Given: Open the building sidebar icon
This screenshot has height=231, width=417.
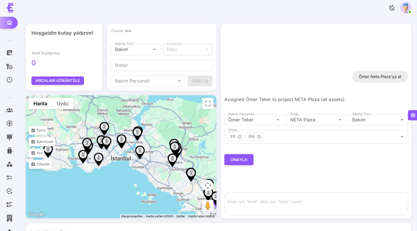Looking at the screenshot, I should tap(9, 218).
